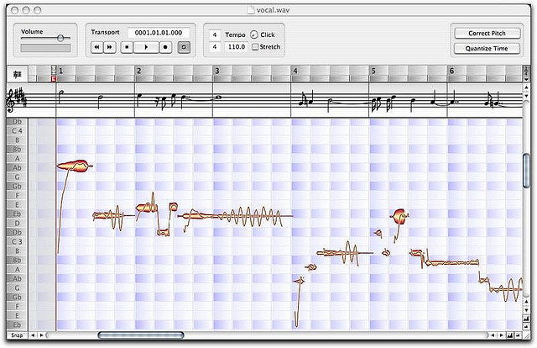The width and height of the screenshot is (537, 348).
Task: Click the time signature denominator 4 below
Action: pos(215,47)
